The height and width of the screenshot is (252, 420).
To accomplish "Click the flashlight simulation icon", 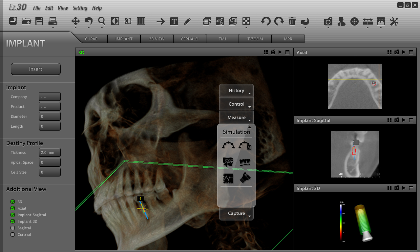I will [245, 178].
